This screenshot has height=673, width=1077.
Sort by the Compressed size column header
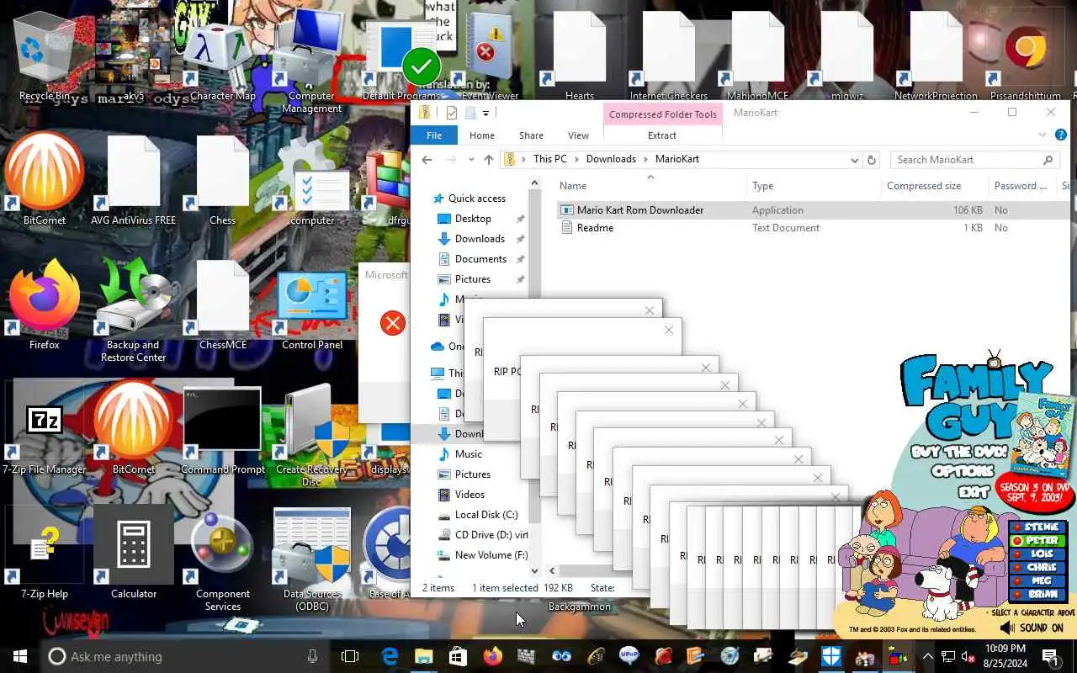pos(934,186)
